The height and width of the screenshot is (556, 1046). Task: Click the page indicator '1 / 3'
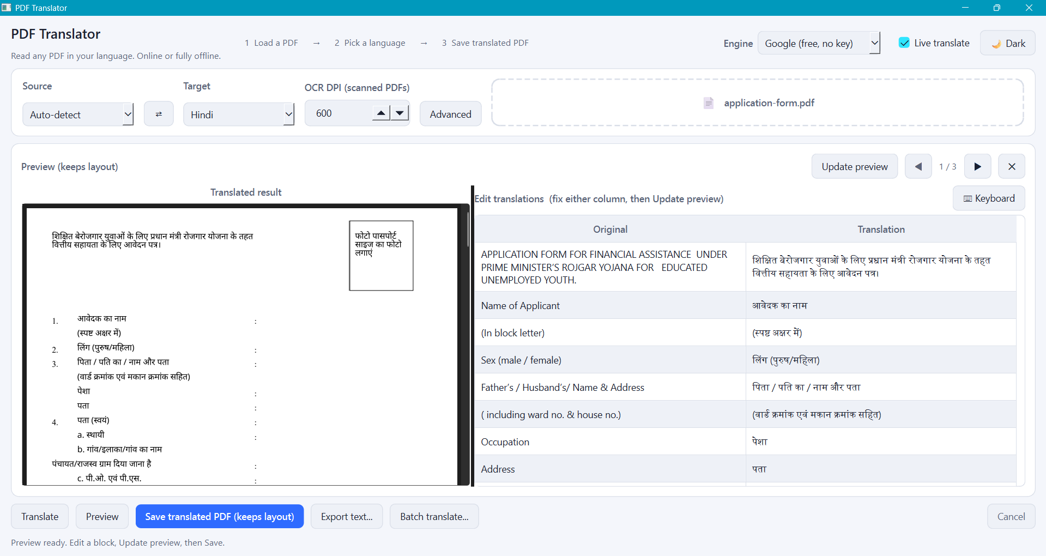pos(947,166)
